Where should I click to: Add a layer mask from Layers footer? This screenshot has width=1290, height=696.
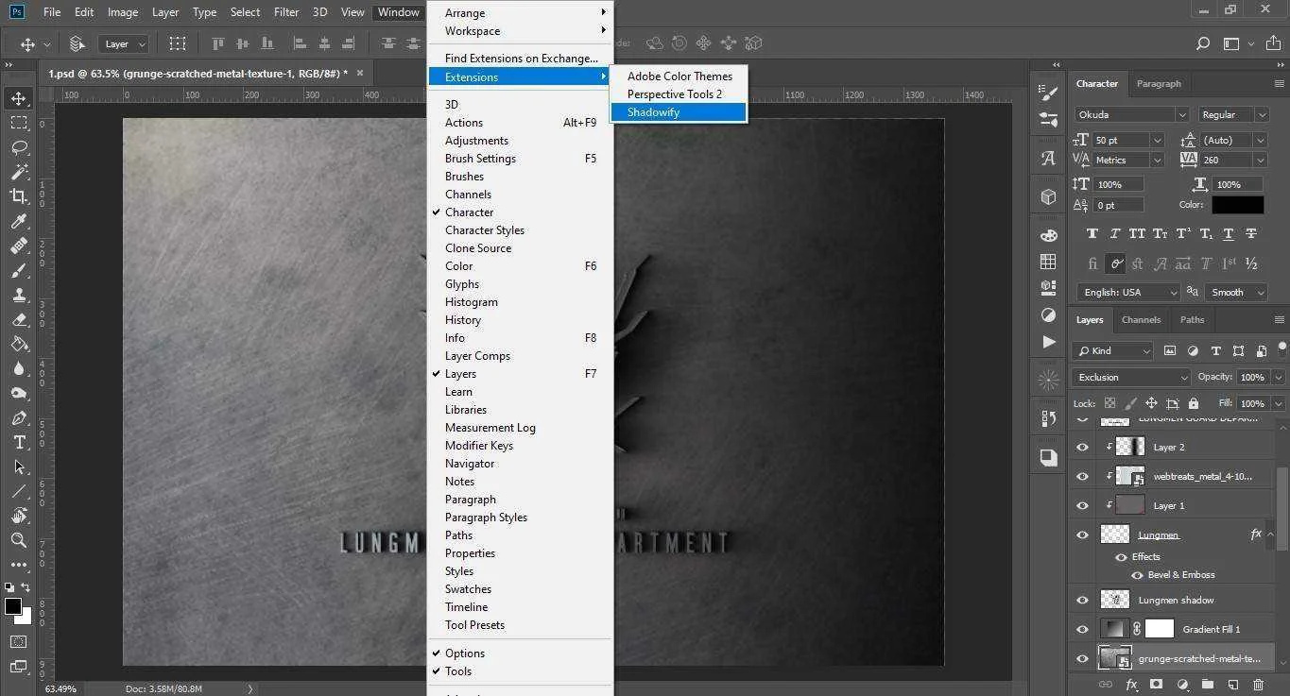coord(1156,685)
